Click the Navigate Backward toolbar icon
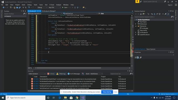 4,7
